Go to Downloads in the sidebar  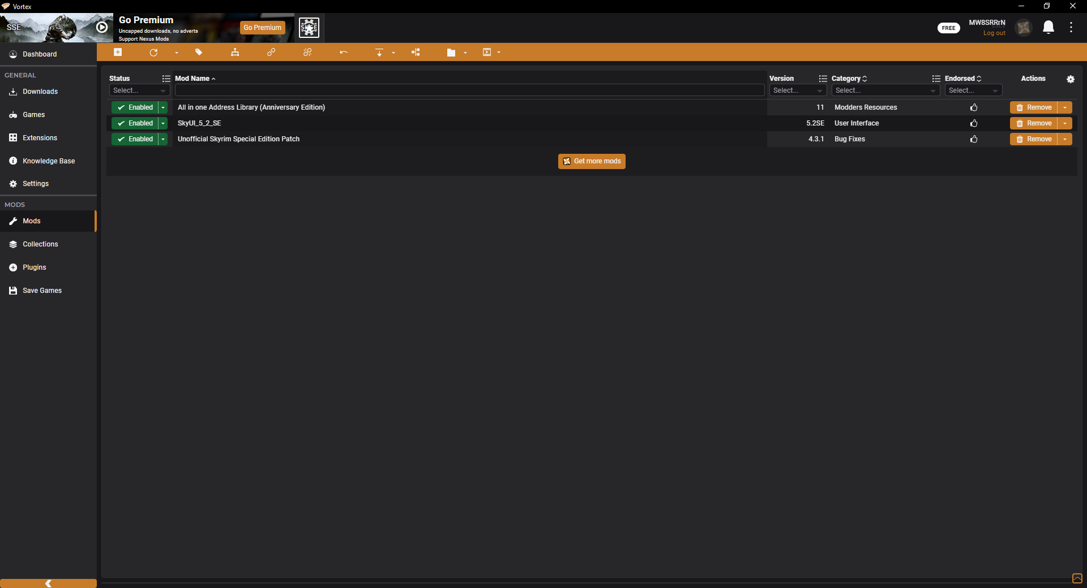pyautogui.click(x=48, y=92)
